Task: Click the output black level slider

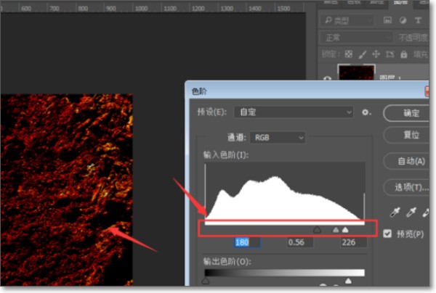Action: [206, 281]
